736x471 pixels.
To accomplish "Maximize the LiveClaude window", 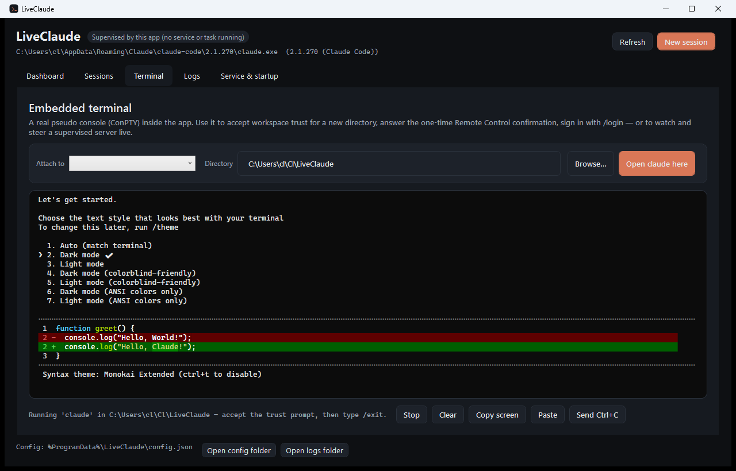I will (x=692, y=9).
